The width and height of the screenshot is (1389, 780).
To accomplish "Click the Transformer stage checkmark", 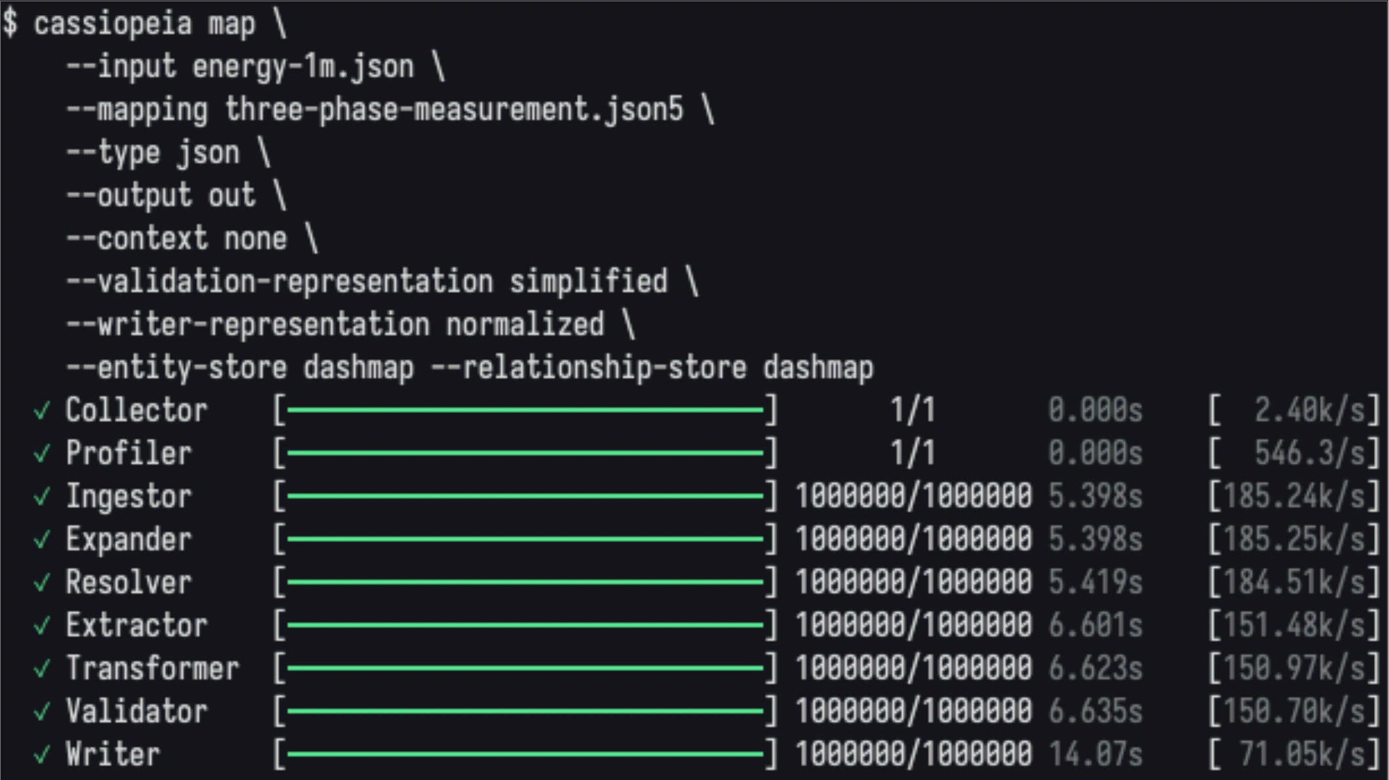I will click(x=42, y=669).
